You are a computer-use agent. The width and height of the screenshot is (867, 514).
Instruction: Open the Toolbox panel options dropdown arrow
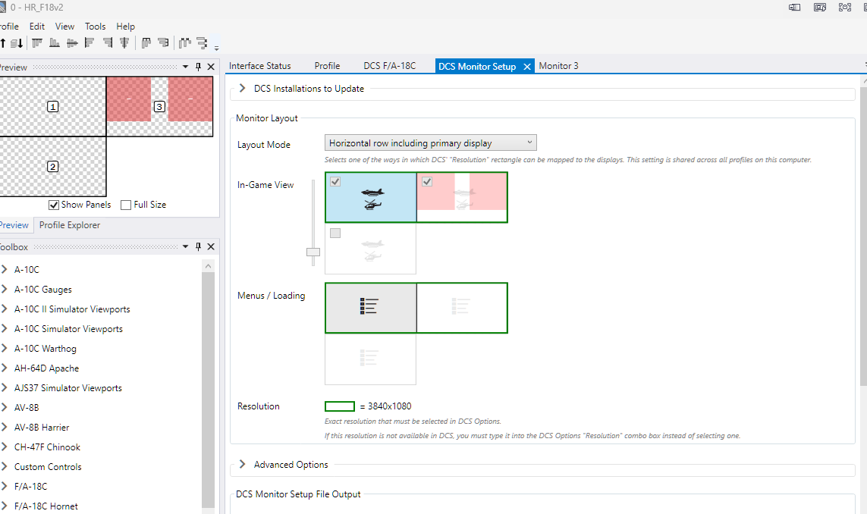click(x=185, y=246)
